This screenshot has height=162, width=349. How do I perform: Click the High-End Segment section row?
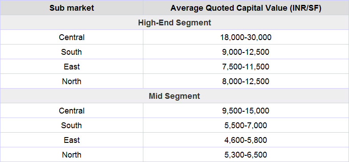(x=174, y=22)
